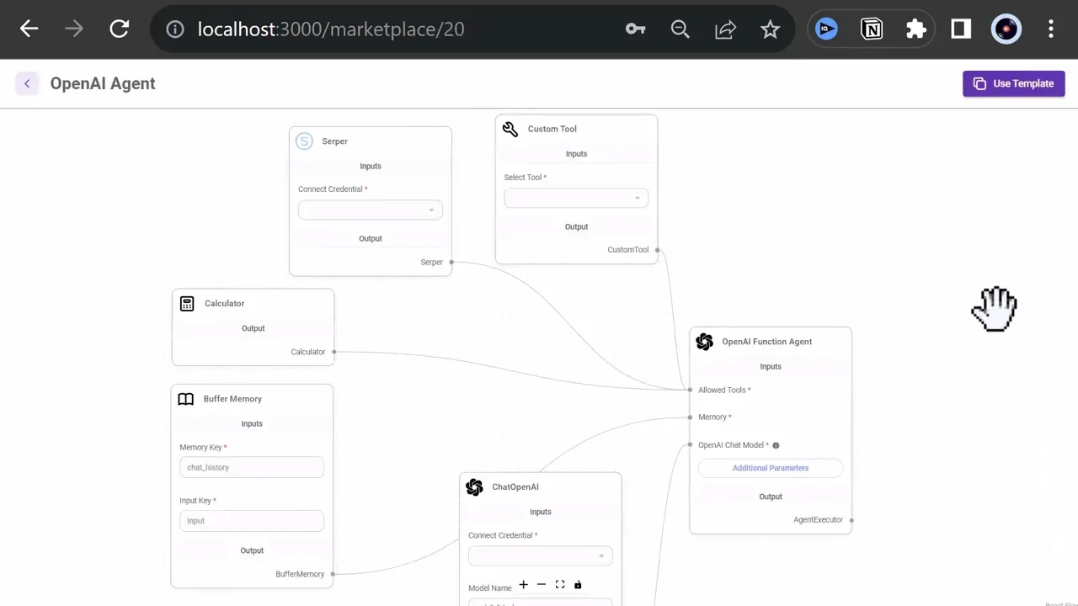Click the AgentExecutor output handle dot
The height and width of the screenshot is (606, 1078).
click(852, 520)
